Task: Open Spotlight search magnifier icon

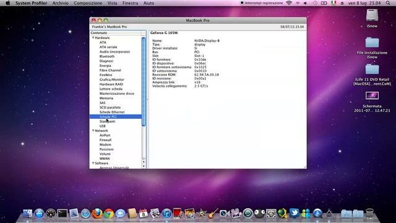Action: (x=388, y=3)
